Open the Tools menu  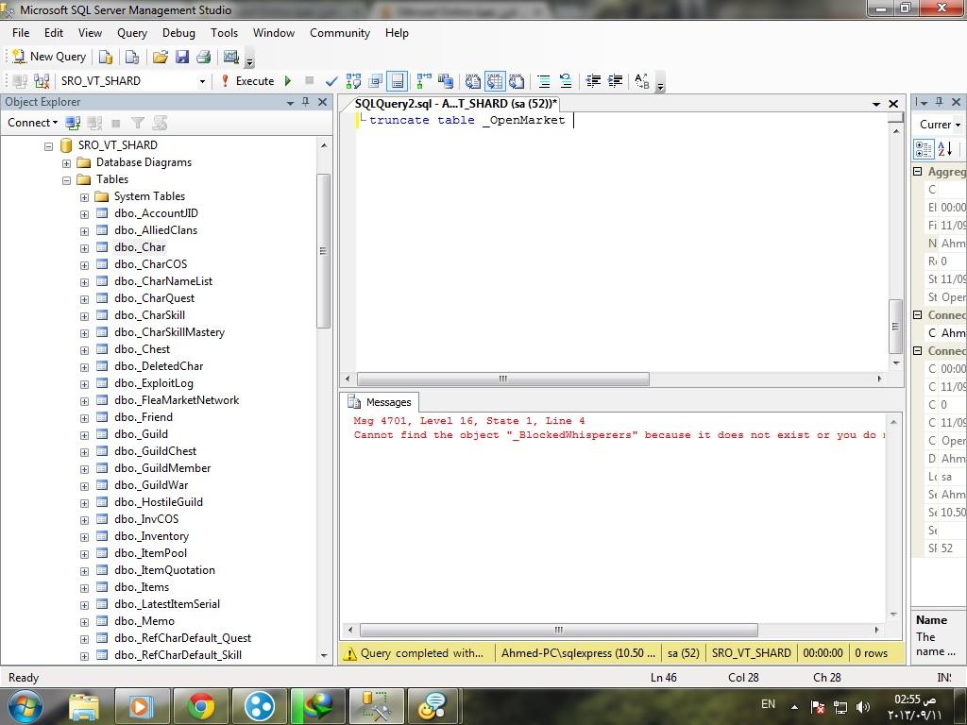click(x=224, y=33)
